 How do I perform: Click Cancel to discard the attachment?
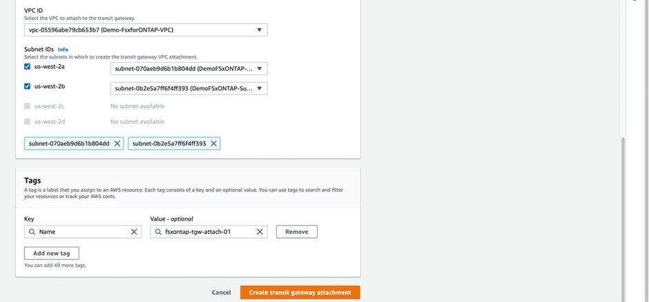click(x=221, y=292)
